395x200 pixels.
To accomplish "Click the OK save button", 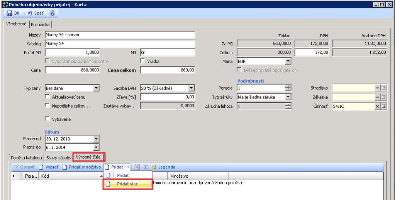I will [13, 13].
